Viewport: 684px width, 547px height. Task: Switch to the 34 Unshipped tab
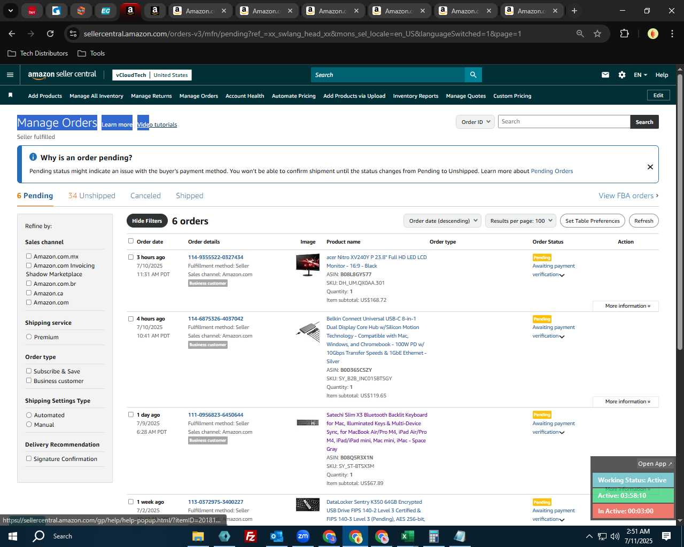[92, 196]
